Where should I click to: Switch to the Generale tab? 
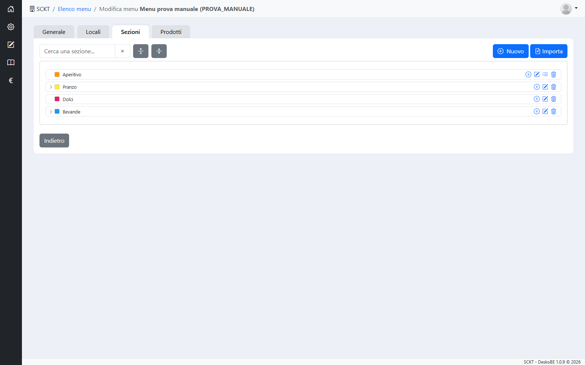point(54,32)
